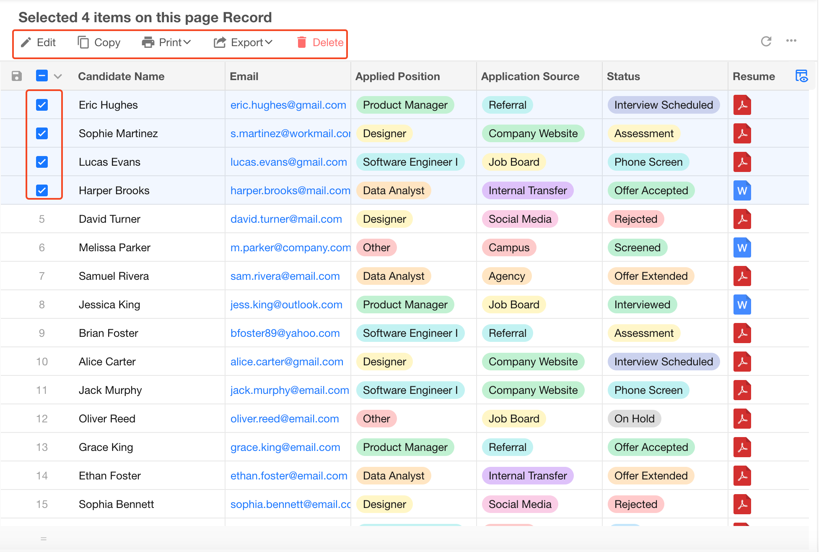Open the column display settings icon
The image size is (819, 552).
point(801,76)
